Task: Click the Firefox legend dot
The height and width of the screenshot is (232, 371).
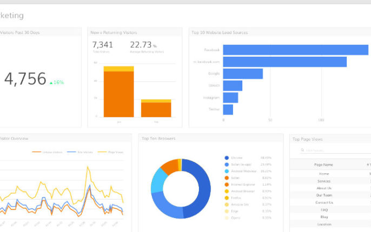Action: [x=227, y=198]
